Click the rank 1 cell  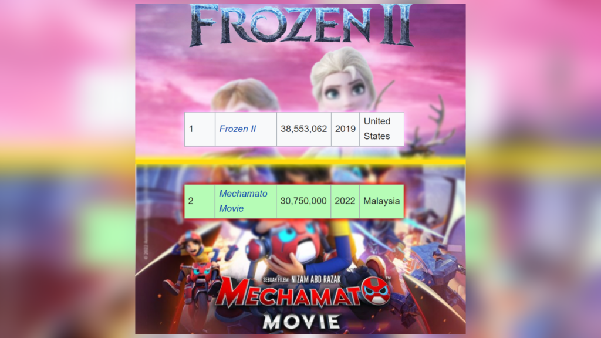(200, 129)
